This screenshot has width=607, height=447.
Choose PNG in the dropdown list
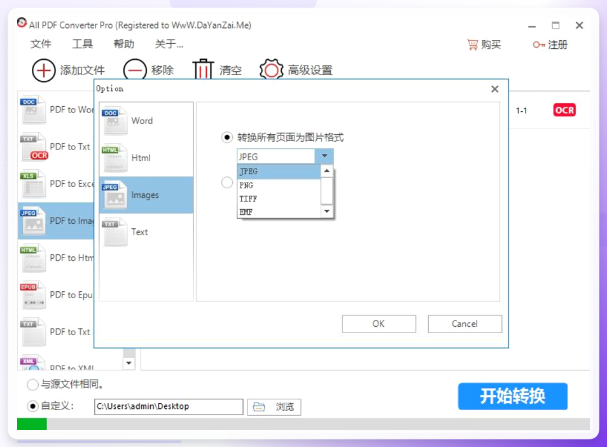[x=279, y=186]
